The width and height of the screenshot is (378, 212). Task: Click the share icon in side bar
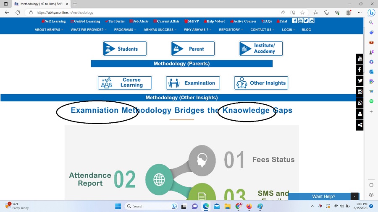(360, 125)
